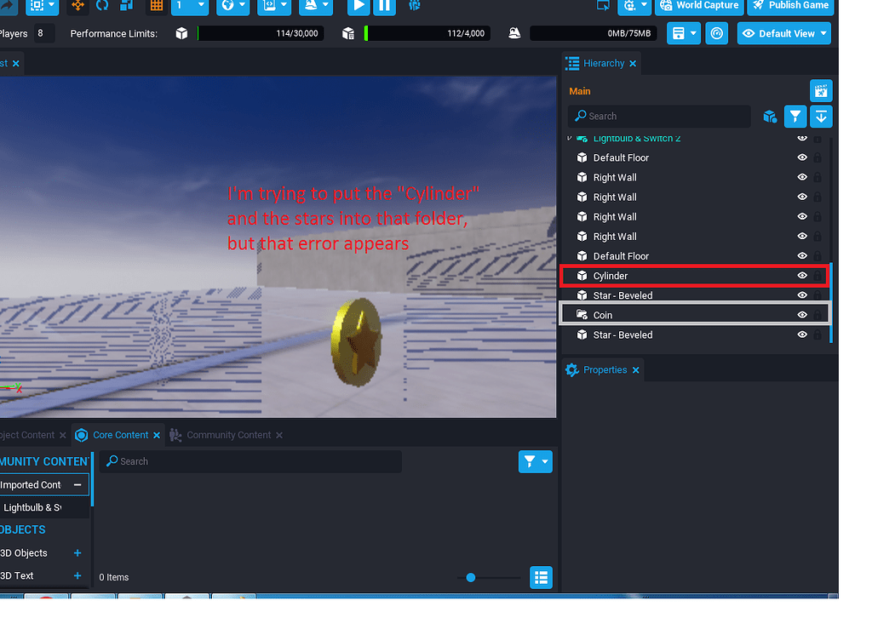This screenshot has height=629, width=872.
Task: Open the camera settings dropdown
Action: 635,6
